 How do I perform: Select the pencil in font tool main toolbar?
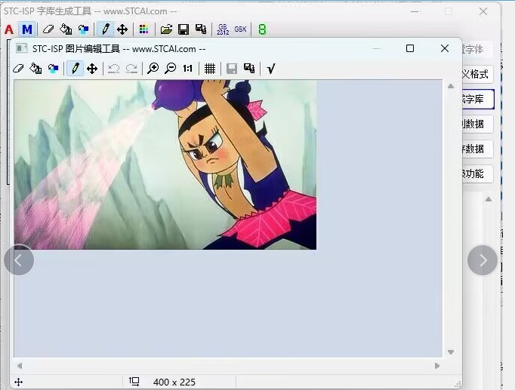105,29
